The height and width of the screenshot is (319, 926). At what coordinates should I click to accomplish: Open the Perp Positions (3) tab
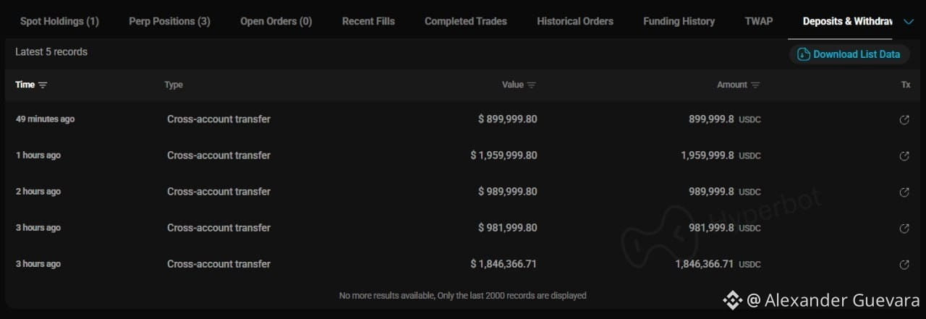coord(169,21)
